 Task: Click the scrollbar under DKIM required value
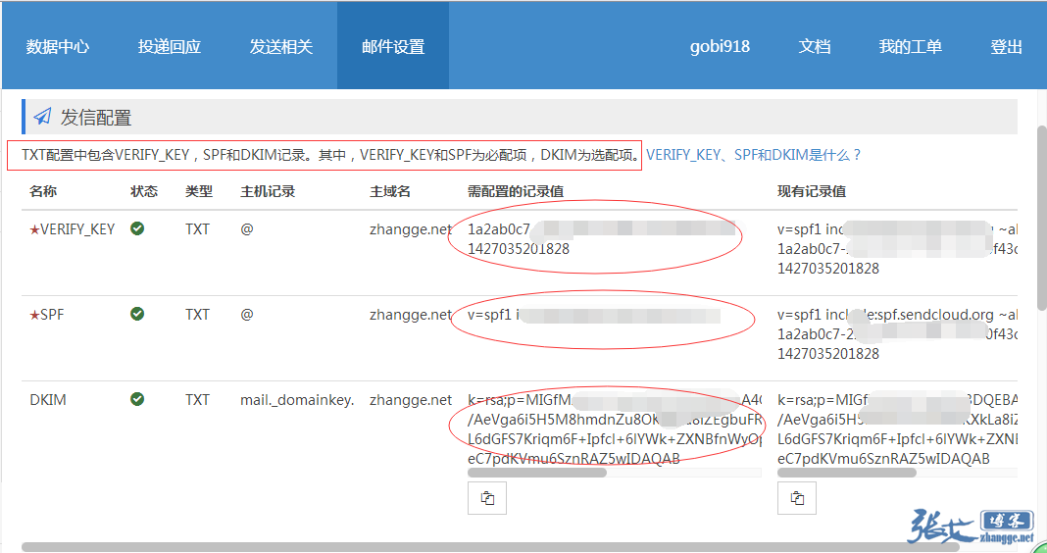click(537, 473)
